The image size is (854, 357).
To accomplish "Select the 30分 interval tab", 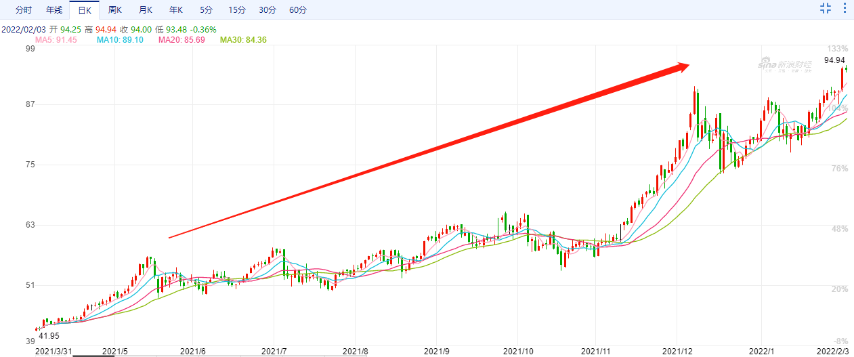I will 268,10.
